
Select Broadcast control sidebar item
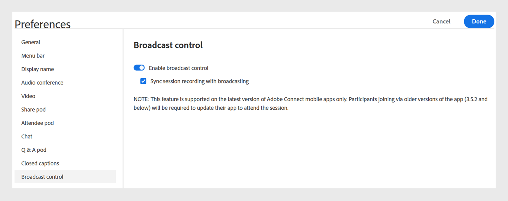tap(42, 177)
